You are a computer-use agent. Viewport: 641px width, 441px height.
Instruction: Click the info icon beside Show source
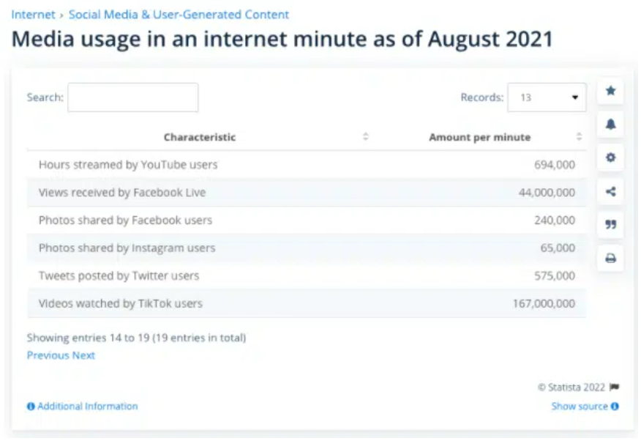[x=615, y=407]
